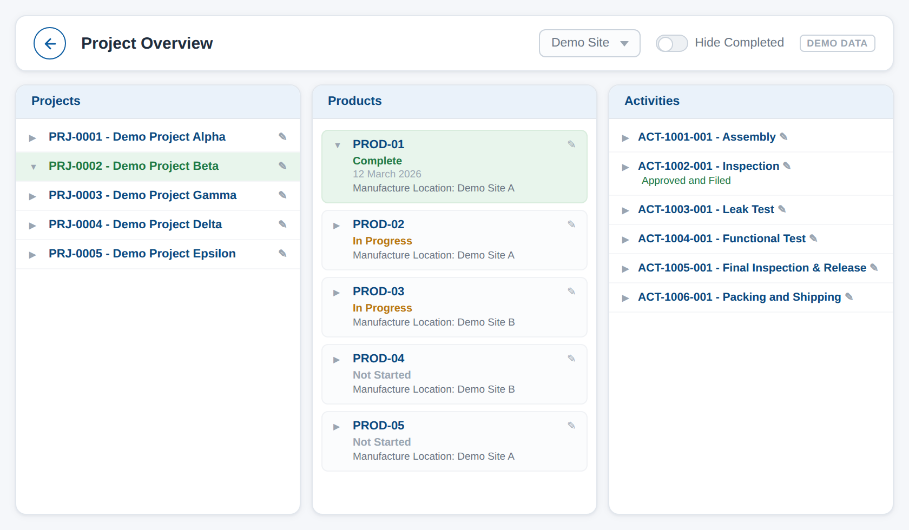Open ACT-1005-001 - Final Inspection & Release
909x530 pixels.
coord(752,268)
